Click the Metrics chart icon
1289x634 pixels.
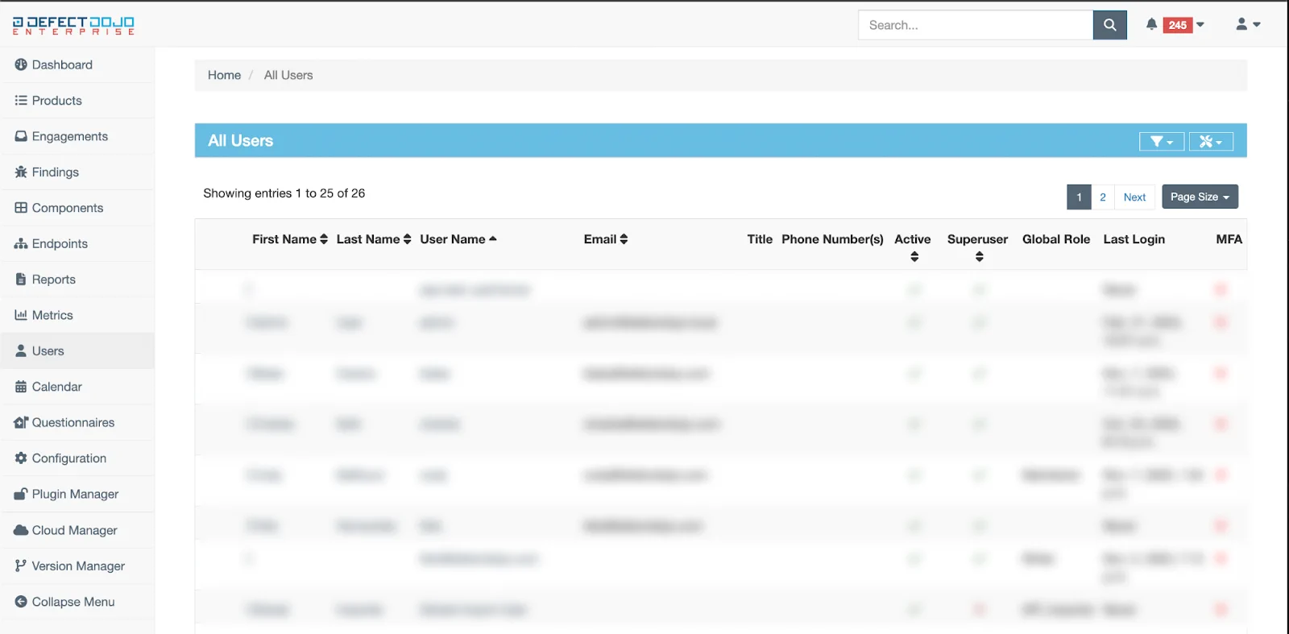(21, 316)
